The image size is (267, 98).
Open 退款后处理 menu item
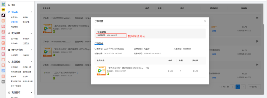(27, 72)
